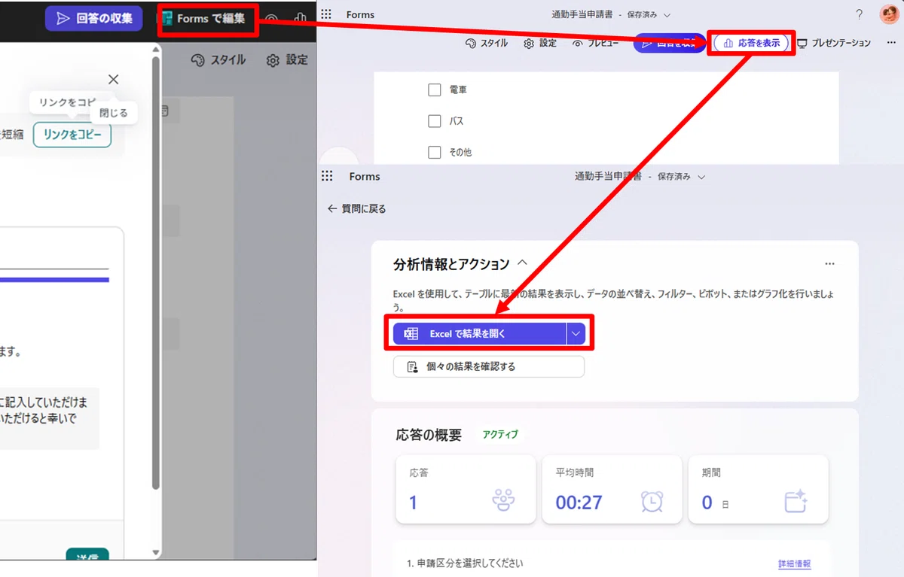Check the 電車 checkbox
The image size is (904, 577).
[x=434, y=90]
